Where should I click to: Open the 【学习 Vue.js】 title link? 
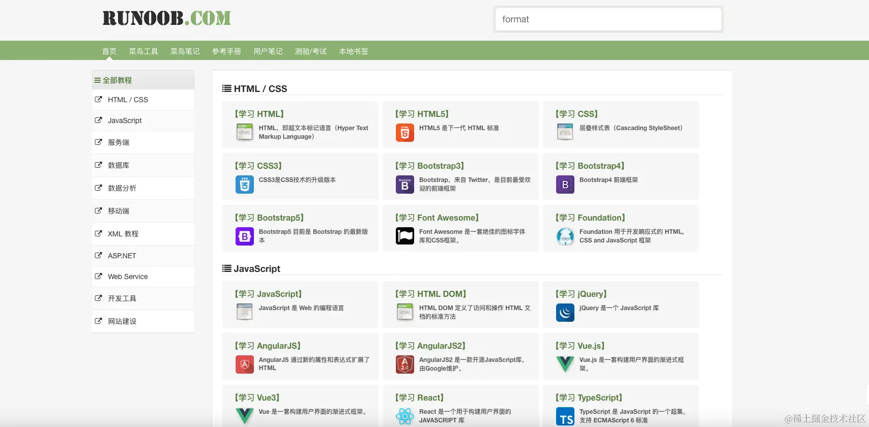click(x=581, y=346)
